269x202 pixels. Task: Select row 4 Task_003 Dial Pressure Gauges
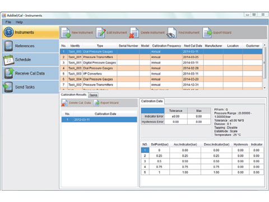161,68
